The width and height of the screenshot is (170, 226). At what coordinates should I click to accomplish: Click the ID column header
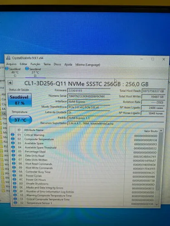[19, 130]
